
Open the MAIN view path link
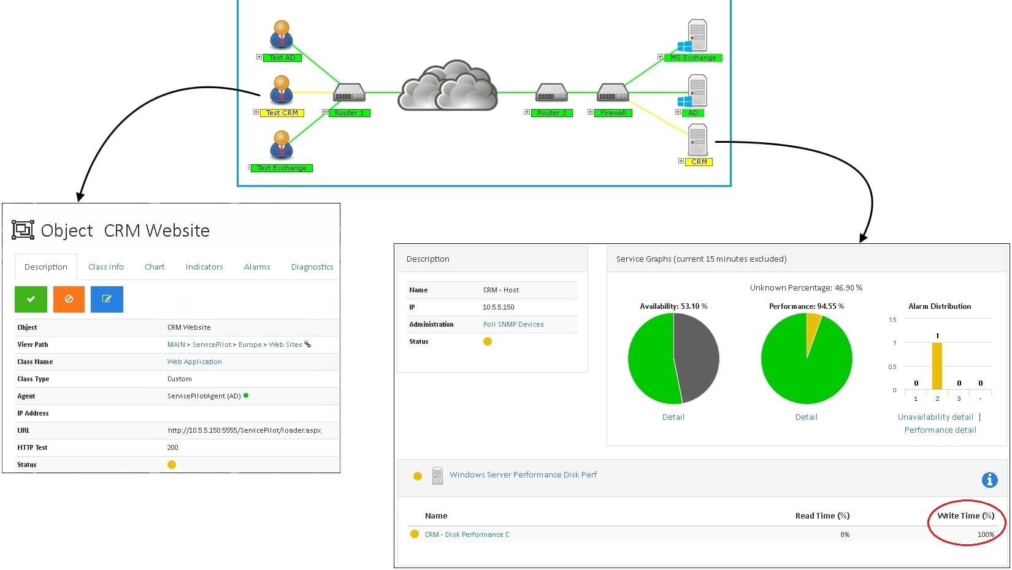click(176, 344)
